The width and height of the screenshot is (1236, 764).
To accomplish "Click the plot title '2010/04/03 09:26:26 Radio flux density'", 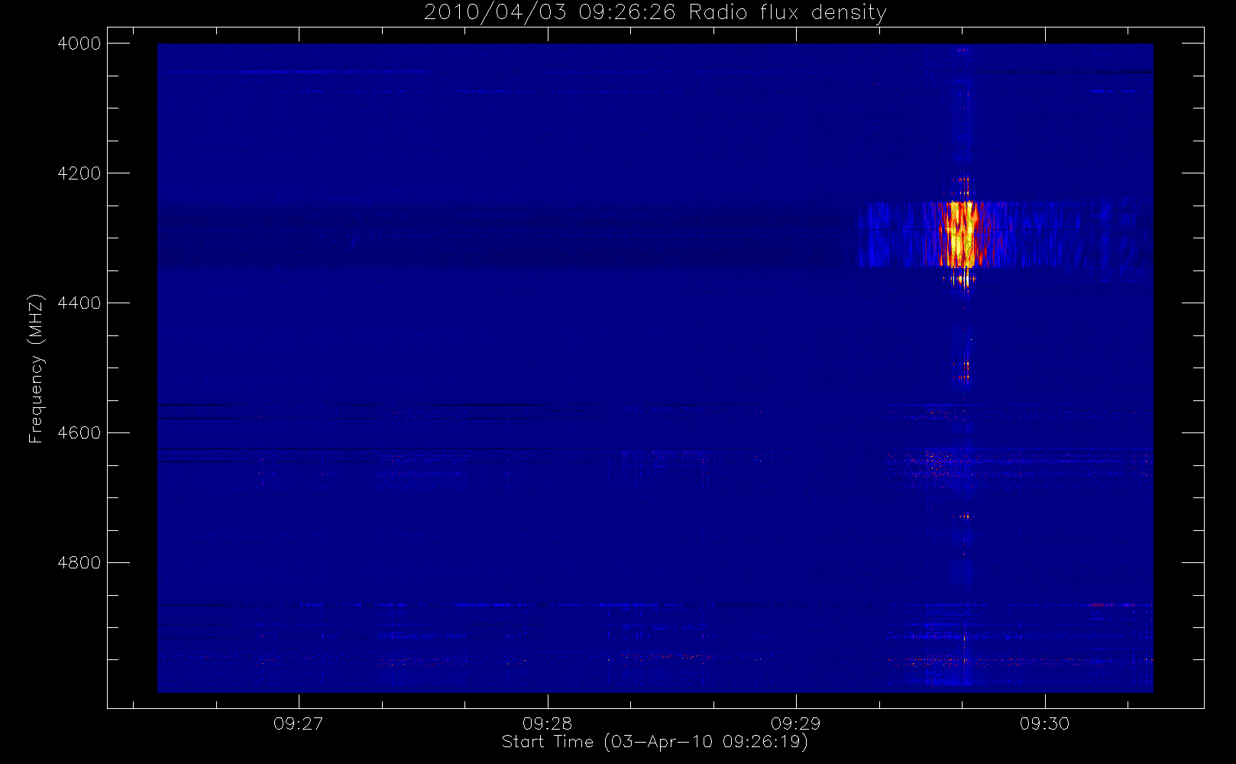I will coord(655,13).
